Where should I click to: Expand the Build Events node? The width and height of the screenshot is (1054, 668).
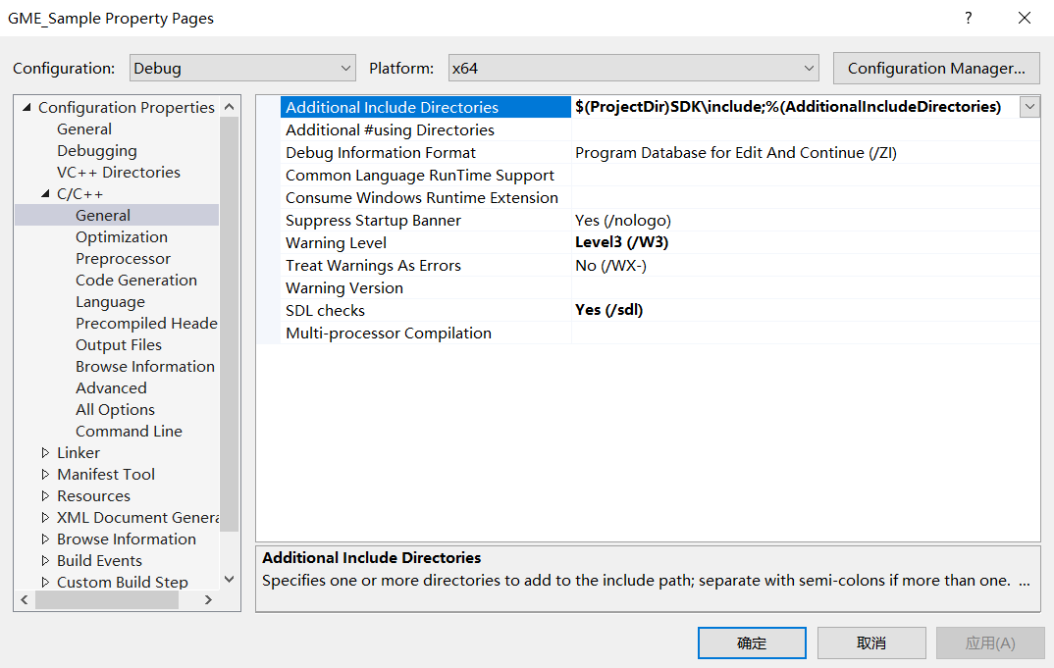pyautogui.click(x=45, y=561)
